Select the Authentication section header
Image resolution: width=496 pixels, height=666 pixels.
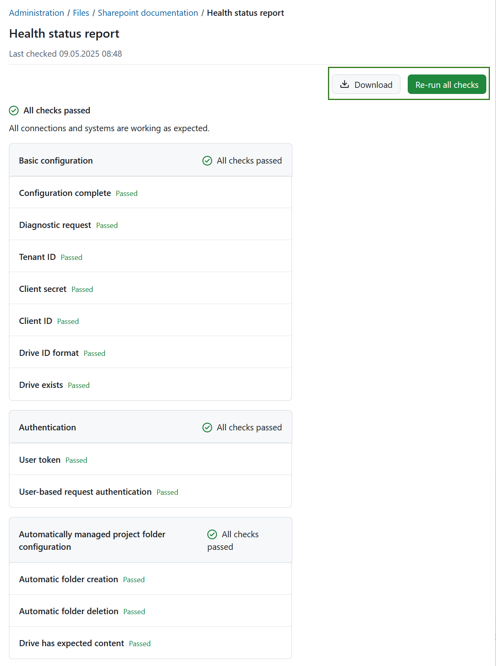tap(47, 427)
